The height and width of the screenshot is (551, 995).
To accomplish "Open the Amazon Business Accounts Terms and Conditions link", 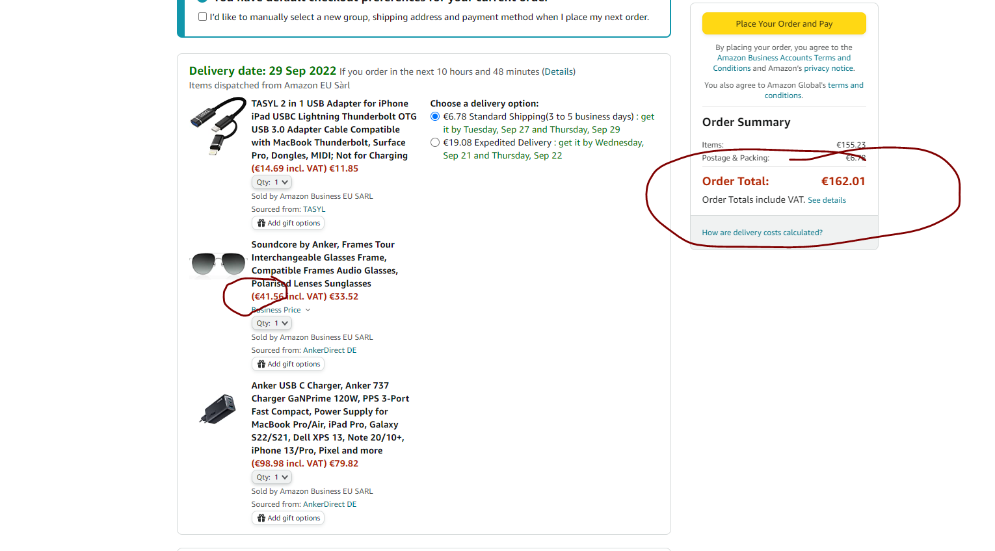I will click(x=784, y=63).
